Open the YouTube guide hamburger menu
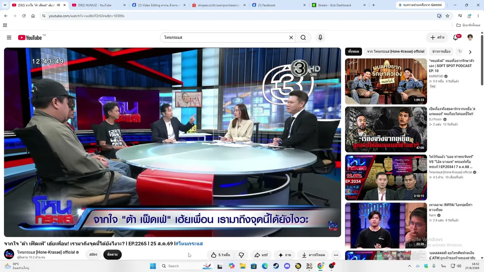This screenshot has height=272, width=484. tap(9, 37)
